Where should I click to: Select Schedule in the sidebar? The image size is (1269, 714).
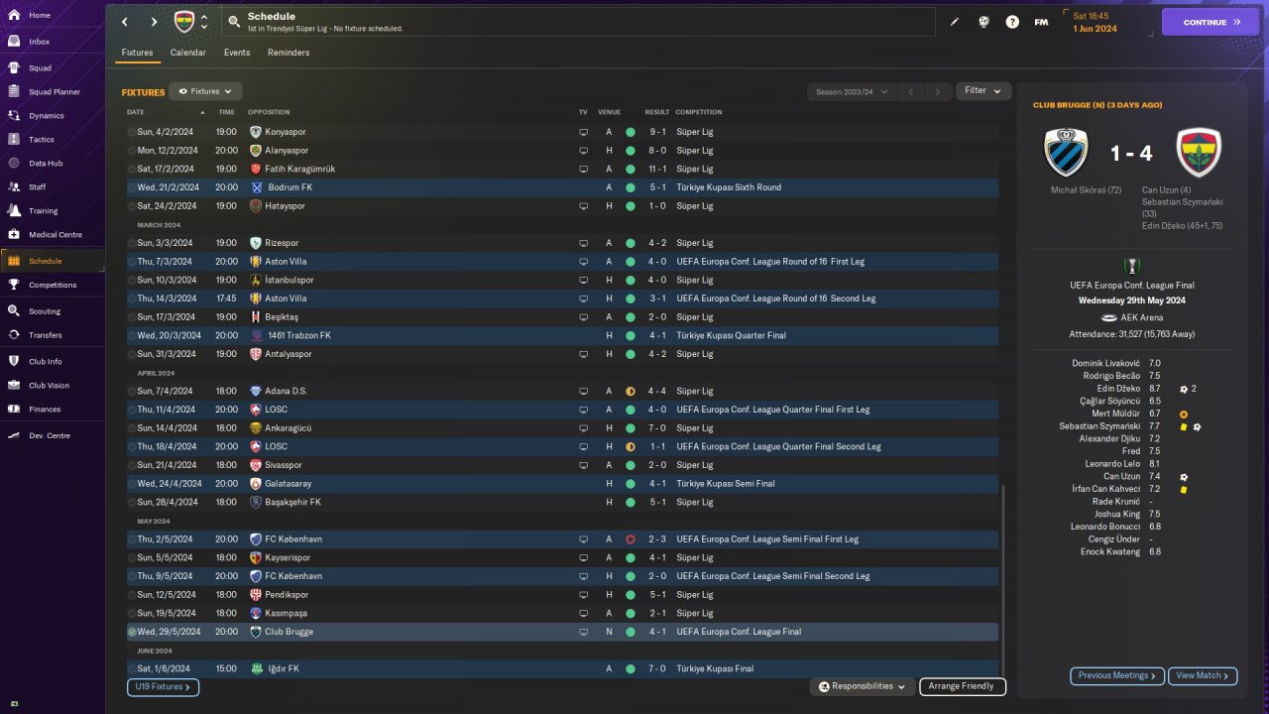52,261
